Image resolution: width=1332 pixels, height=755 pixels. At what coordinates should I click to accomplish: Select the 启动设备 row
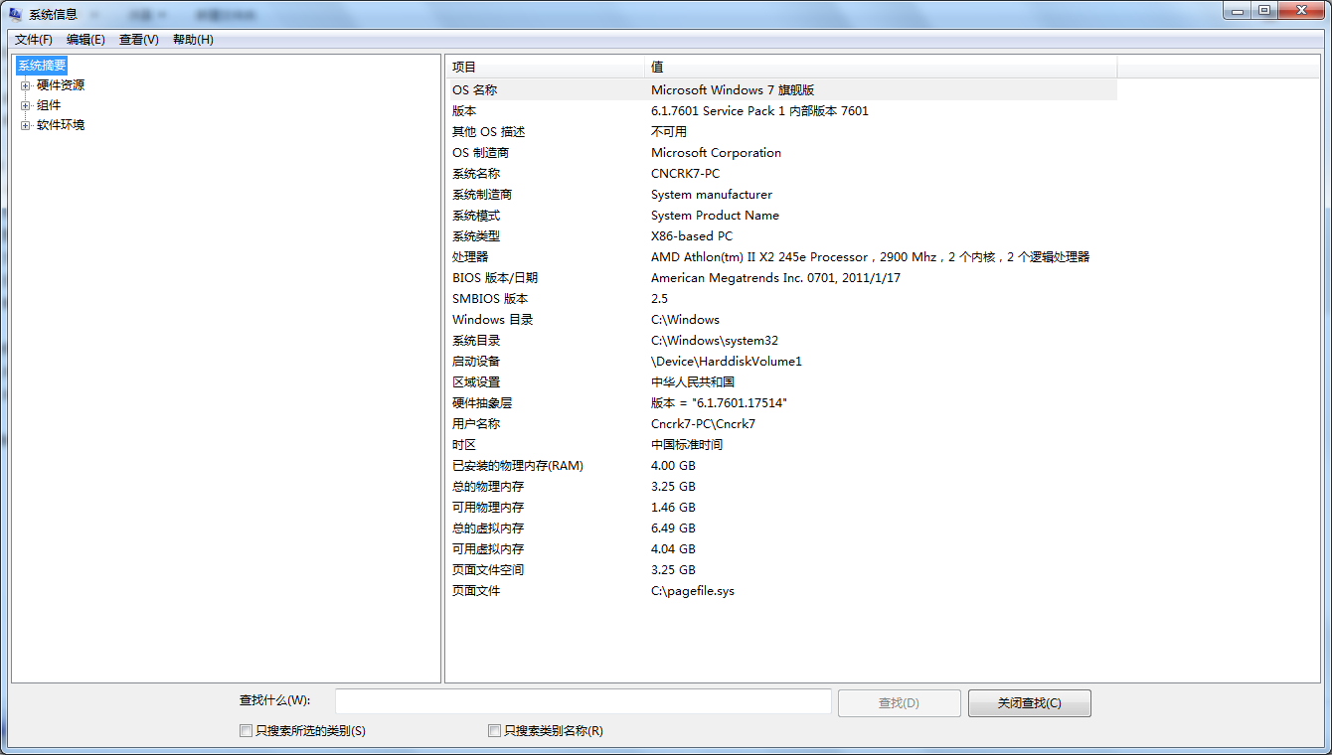[x=781, y=362]
